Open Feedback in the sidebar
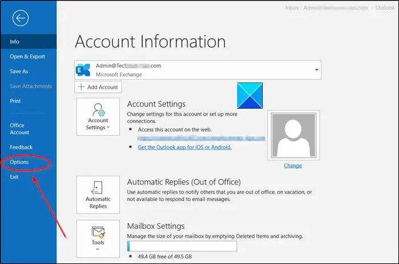 21,147
